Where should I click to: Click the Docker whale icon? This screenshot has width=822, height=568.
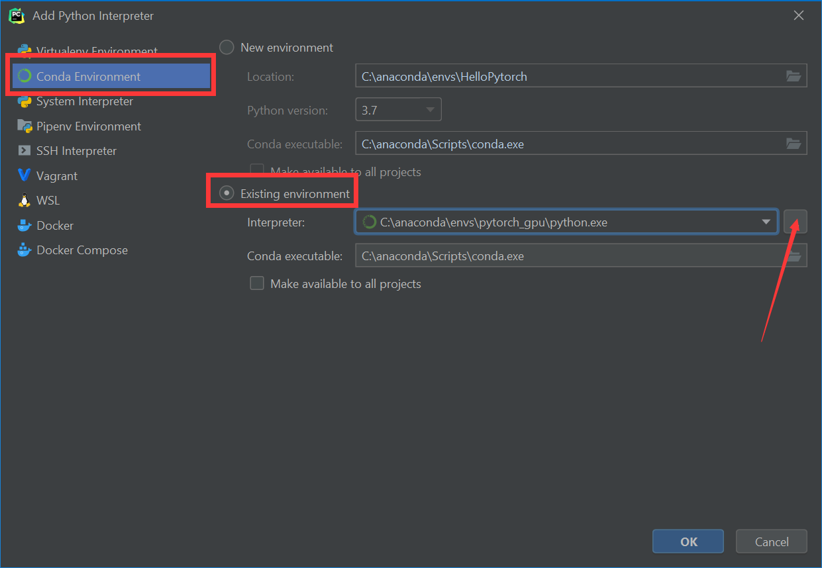tap(25, 225)
